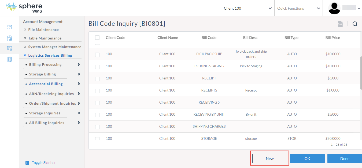
Task: Open the Client 100 dropdown
Action: [x=248, y=8]
